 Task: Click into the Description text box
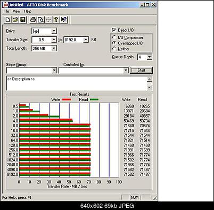coord(77,83)
